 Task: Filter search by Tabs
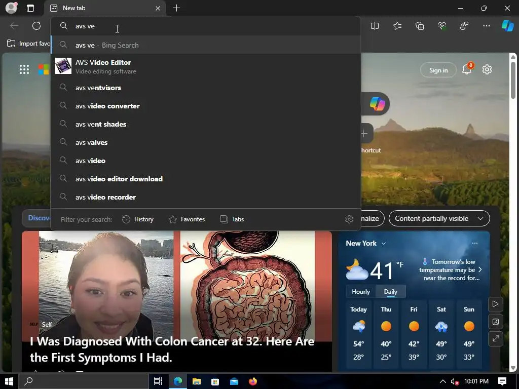(x=232, y=219)
